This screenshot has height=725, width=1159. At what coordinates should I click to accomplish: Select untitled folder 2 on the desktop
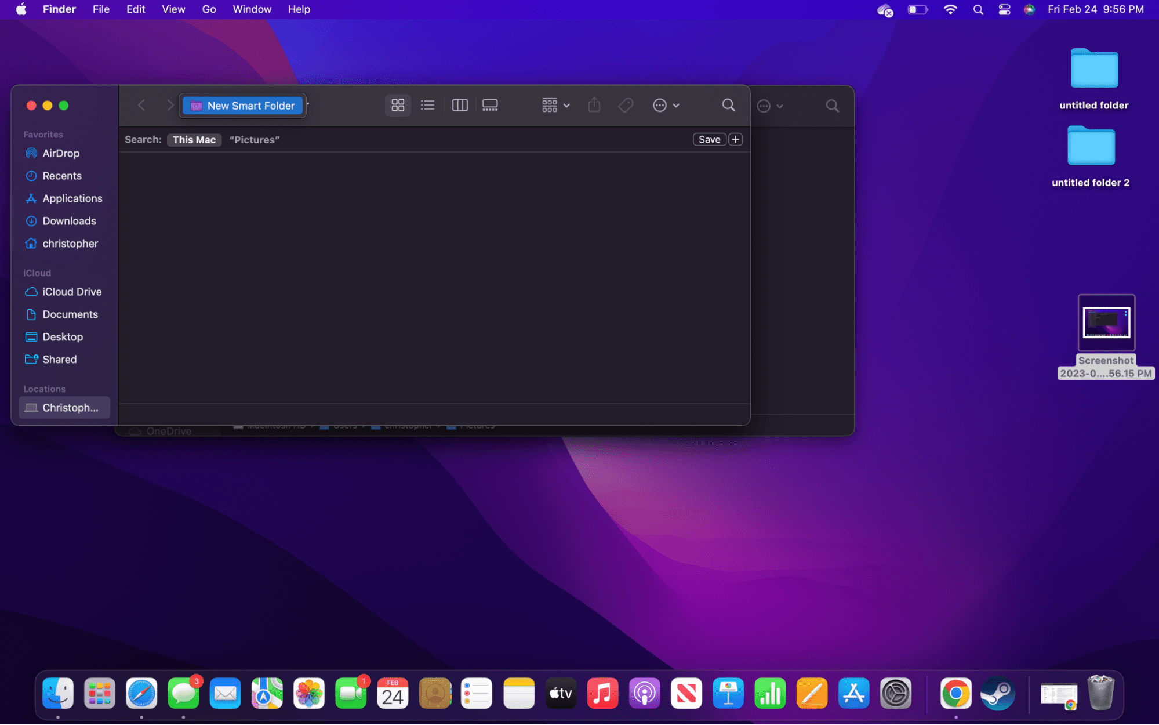click(1091, 156)
